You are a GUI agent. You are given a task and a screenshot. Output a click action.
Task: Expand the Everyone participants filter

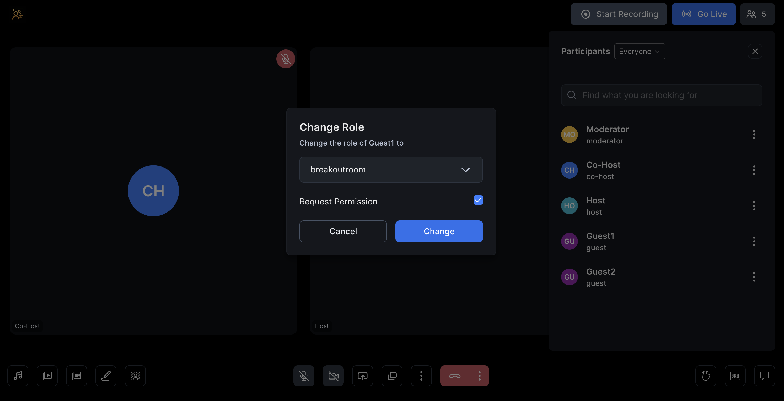640,51
